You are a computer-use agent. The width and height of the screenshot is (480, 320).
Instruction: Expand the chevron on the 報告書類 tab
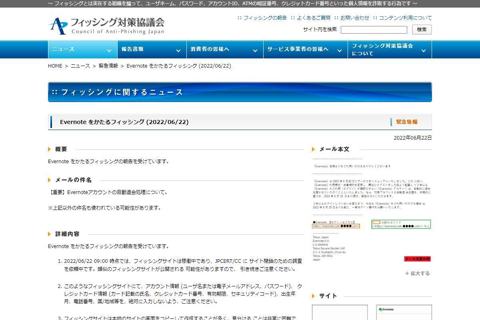178,50
